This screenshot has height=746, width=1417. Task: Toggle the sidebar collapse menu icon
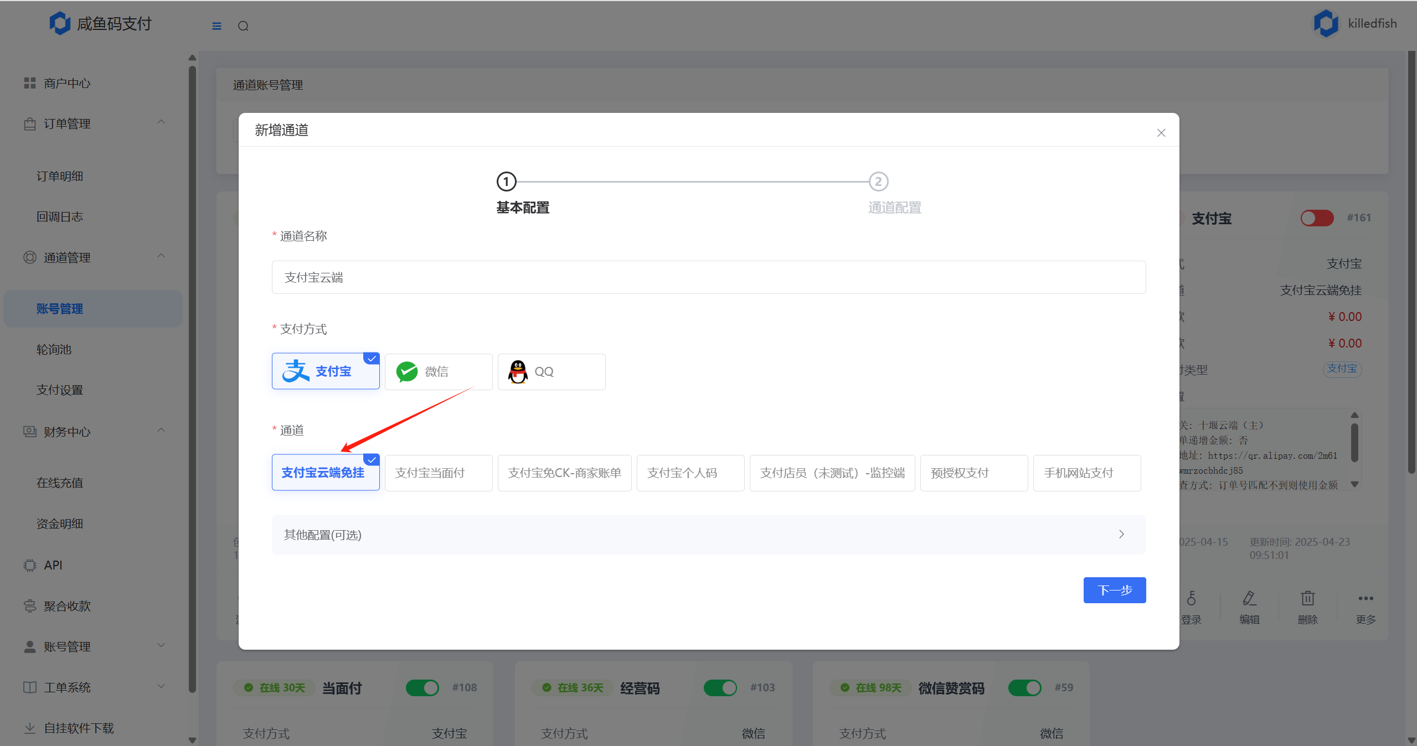tap(217, 26)
